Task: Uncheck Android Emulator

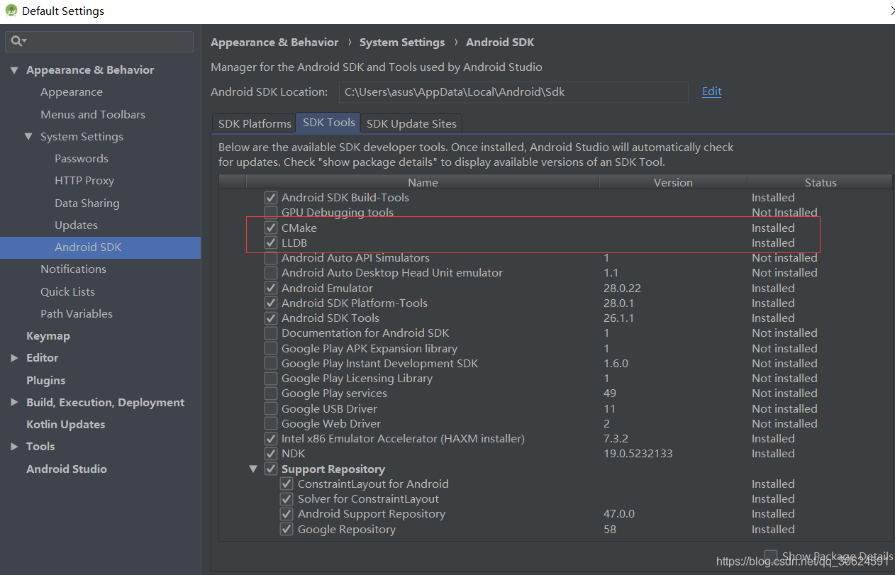Action: [271, 289]
